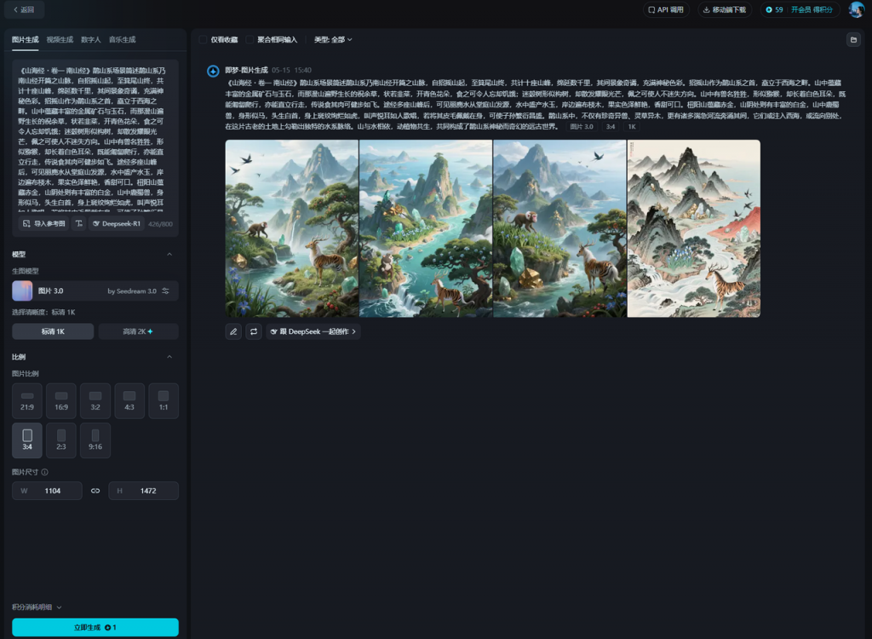This screenshot has width=872, height=639.
Task: Click the folder icon at top right of results
Action: (x=853, y=39)
